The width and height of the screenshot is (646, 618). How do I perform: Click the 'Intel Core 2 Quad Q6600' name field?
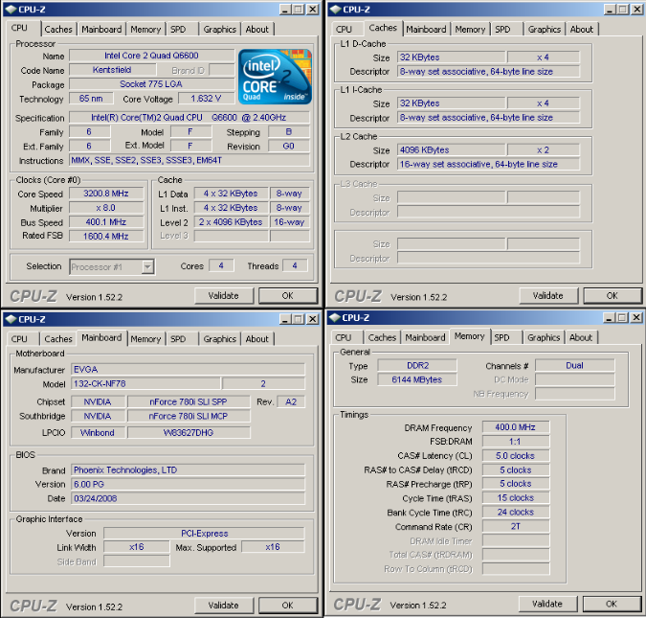click(151, 56)
